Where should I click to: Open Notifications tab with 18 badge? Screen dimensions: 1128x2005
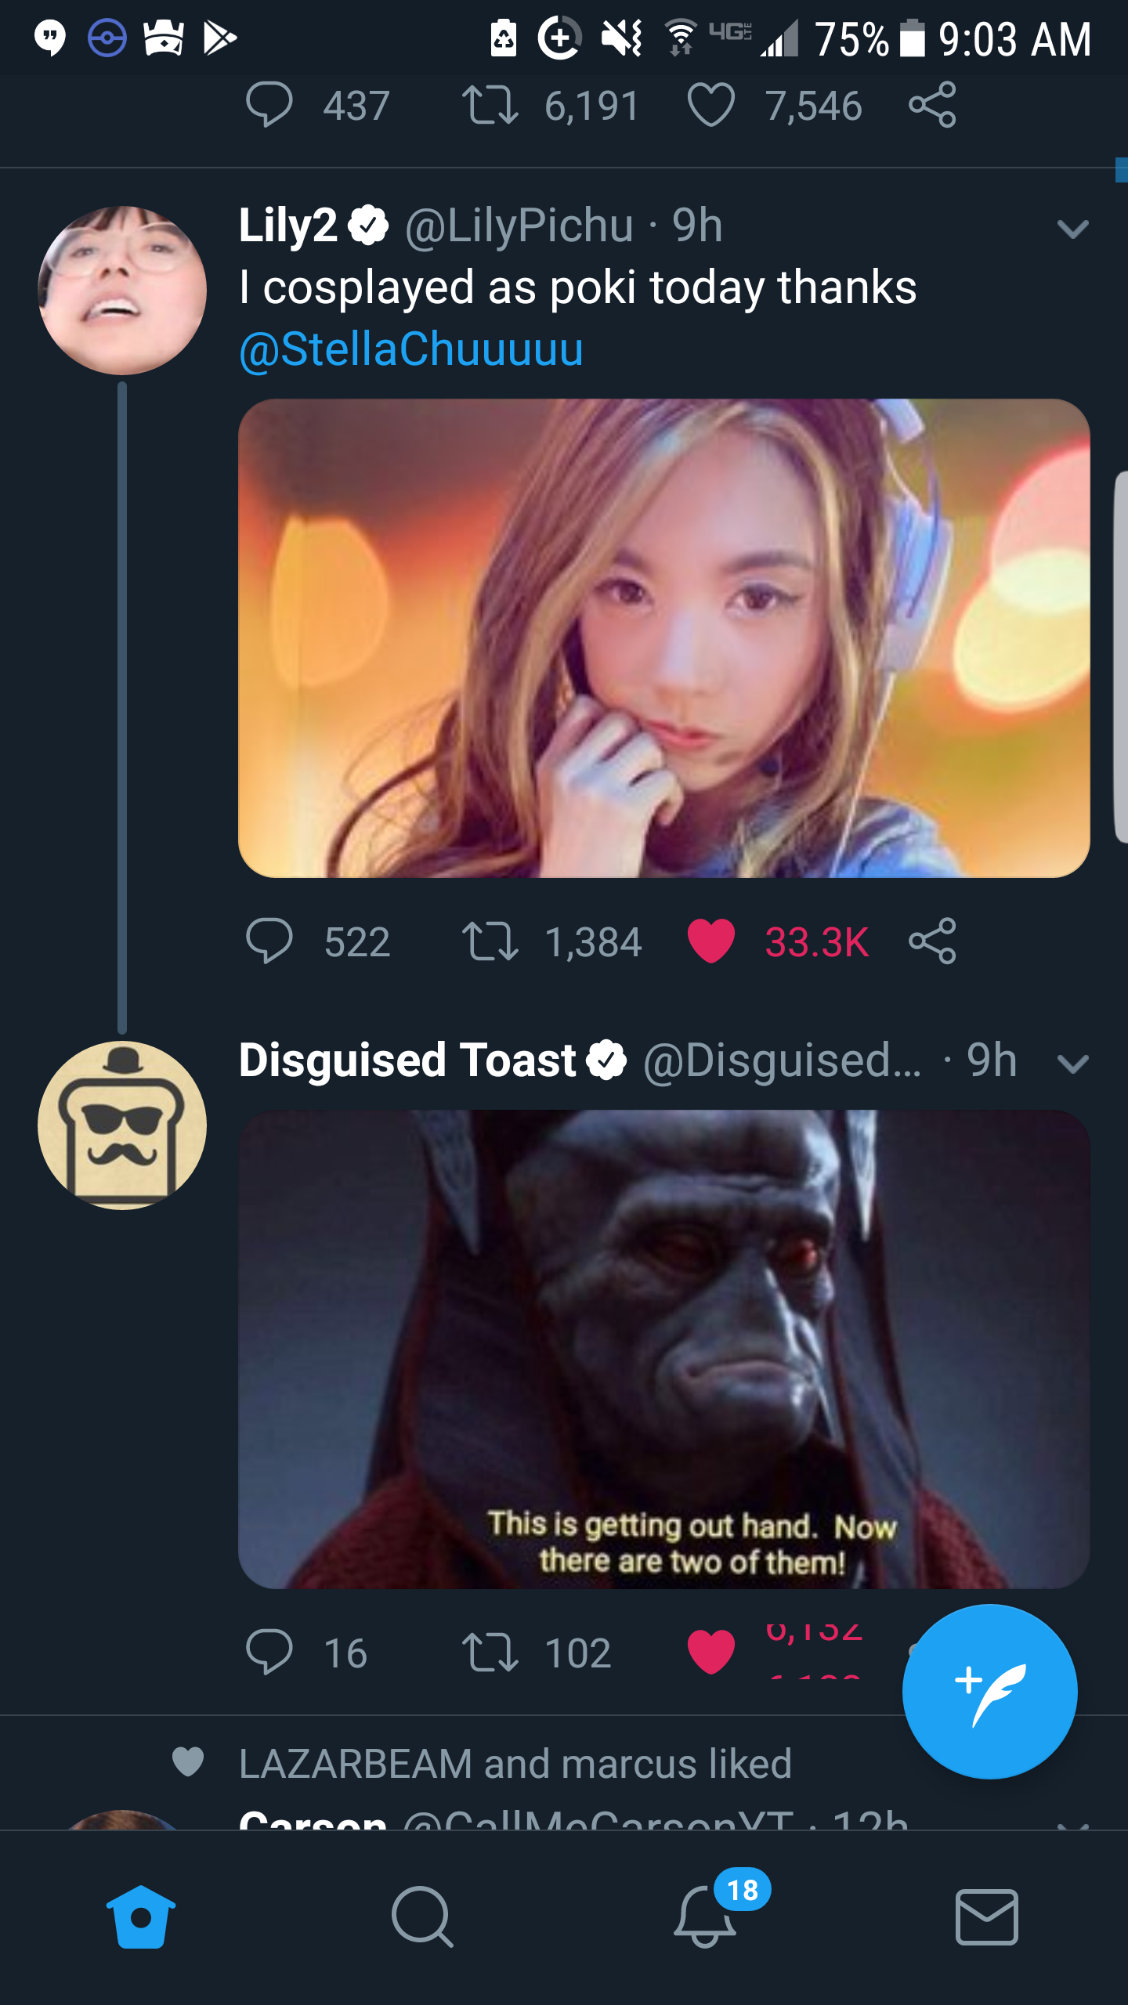point(705,1916)
